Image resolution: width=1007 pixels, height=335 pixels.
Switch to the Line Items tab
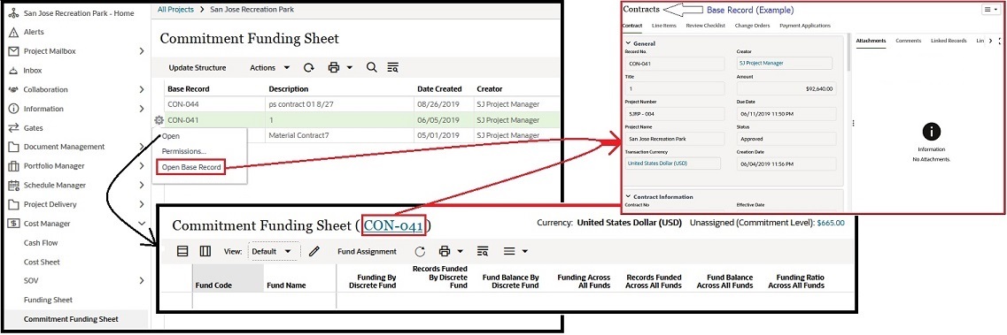pos(663,26)
